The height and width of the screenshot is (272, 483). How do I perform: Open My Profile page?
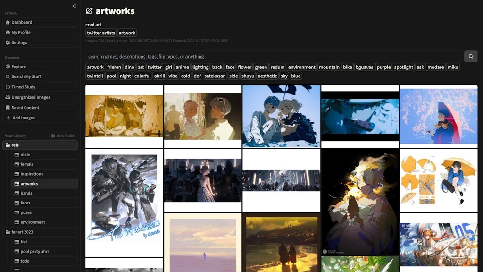20,32
